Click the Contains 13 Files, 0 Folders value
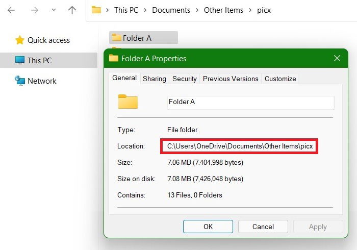Viewport: 357px width, 250px height. 195,195
